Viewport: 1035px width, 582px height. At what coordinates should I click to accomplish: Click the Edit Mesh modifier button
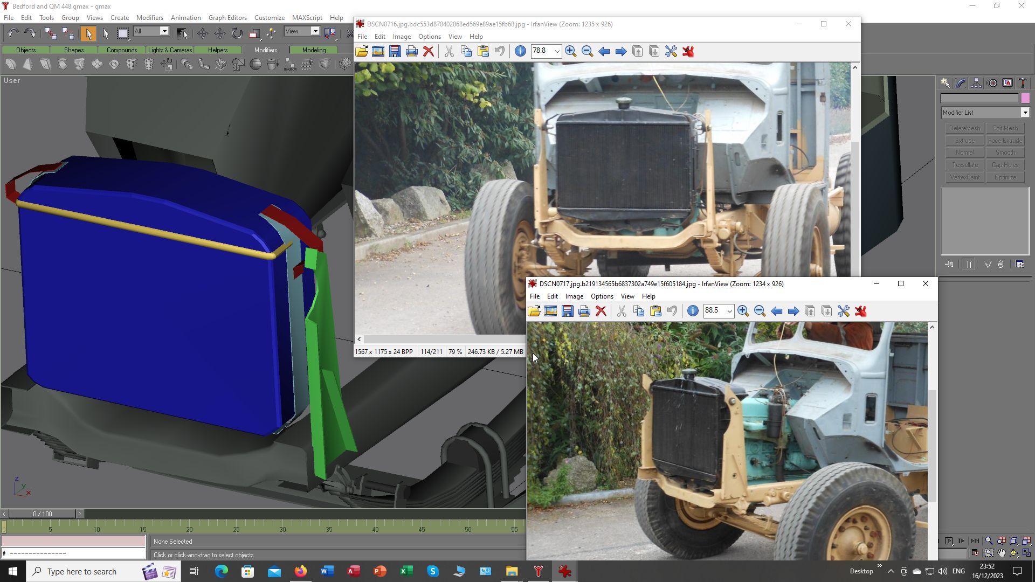click(1005, 128)
